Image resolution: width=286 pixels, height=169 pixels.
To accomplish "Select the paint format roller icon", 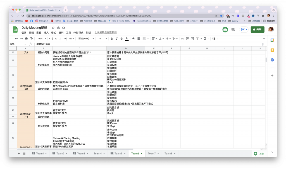I will pyautogui.click(x=31, y=39).
